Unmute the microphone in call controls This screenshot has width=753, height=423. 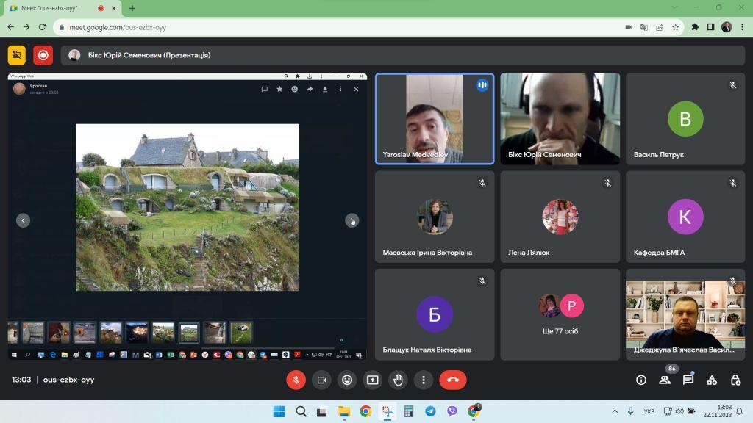click(x=296, y=380)
